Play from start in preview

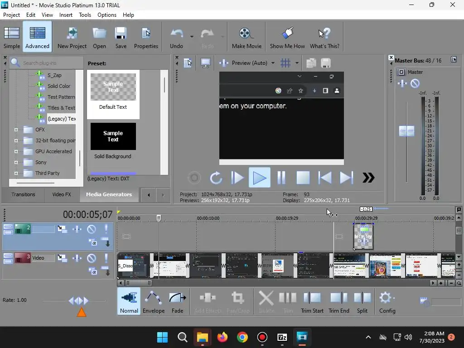tap(237, 178)
